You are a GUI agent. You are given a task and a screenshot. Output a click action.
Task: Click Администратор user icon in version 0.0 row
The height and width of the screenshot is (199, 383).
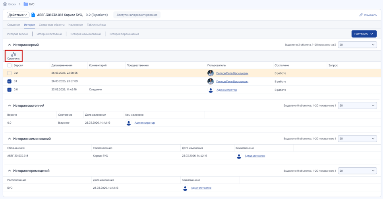211,90
